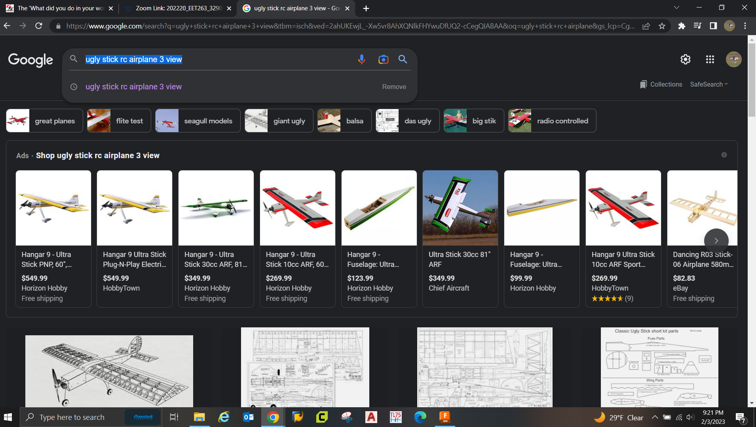Click the blue search magnifier button
756x427 pixels.
pos(403,59)
